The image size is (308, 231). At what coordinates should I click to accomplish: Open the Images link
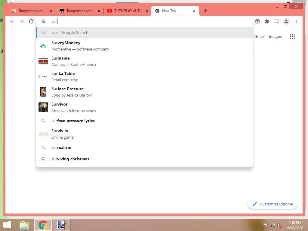pos(275,36)
